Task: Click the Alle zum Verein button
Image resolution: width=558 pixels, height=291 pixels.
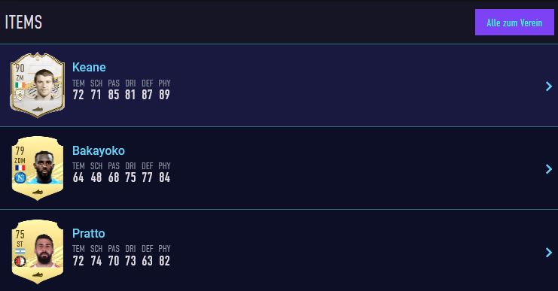Action: coord(514,23)
